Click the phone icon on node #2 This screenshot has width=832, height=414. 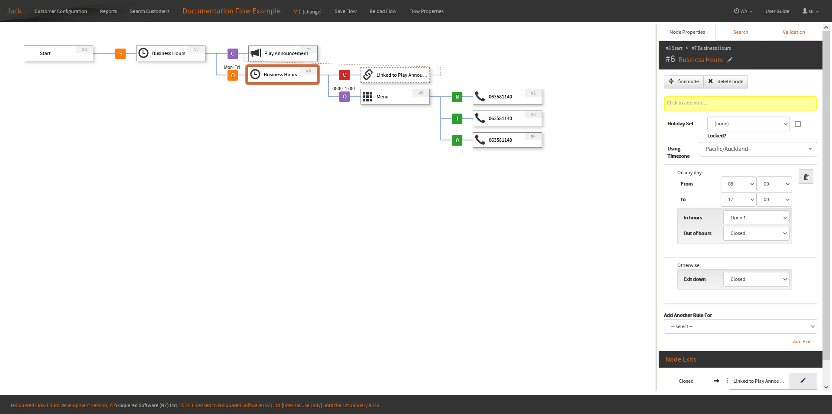pos(480,97)
